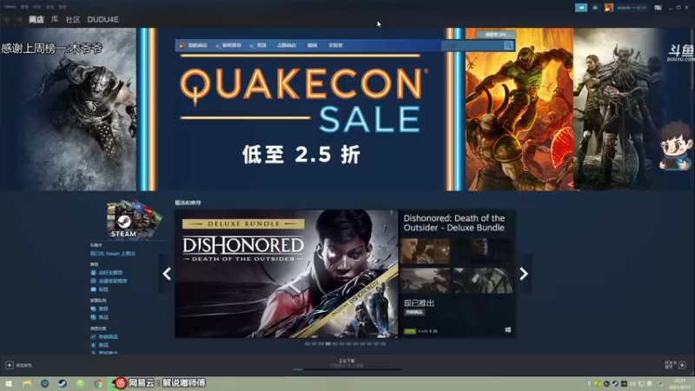Open the QuakeCon Sale banner
695x391 pixels.
pyautogui.click(x=301, y=109)
